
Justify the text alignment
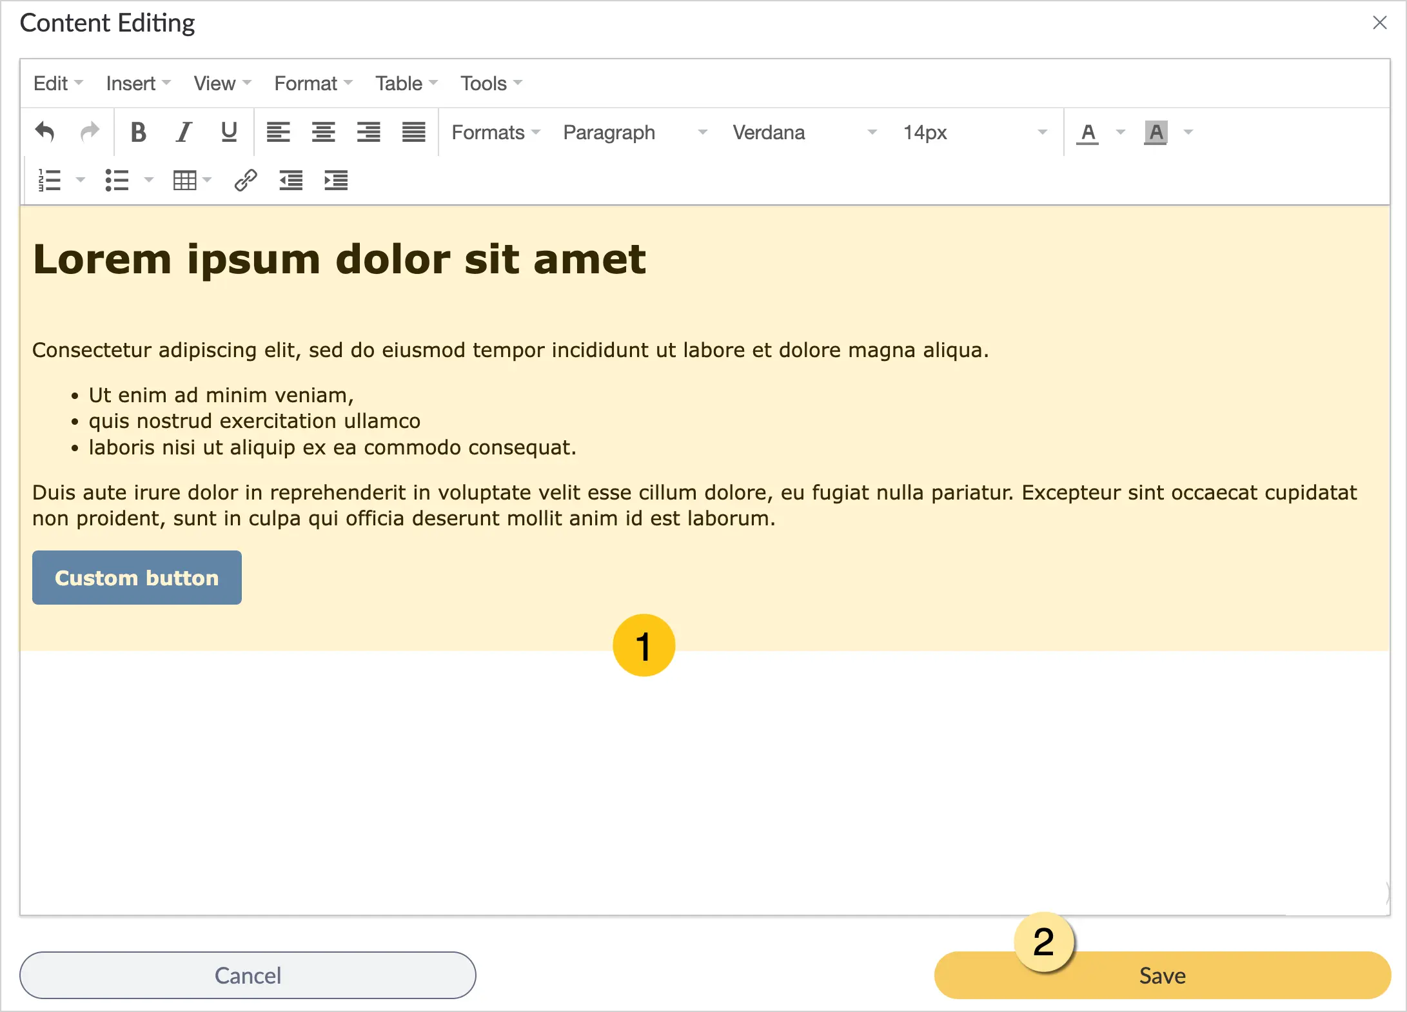[x=414, y=132]
